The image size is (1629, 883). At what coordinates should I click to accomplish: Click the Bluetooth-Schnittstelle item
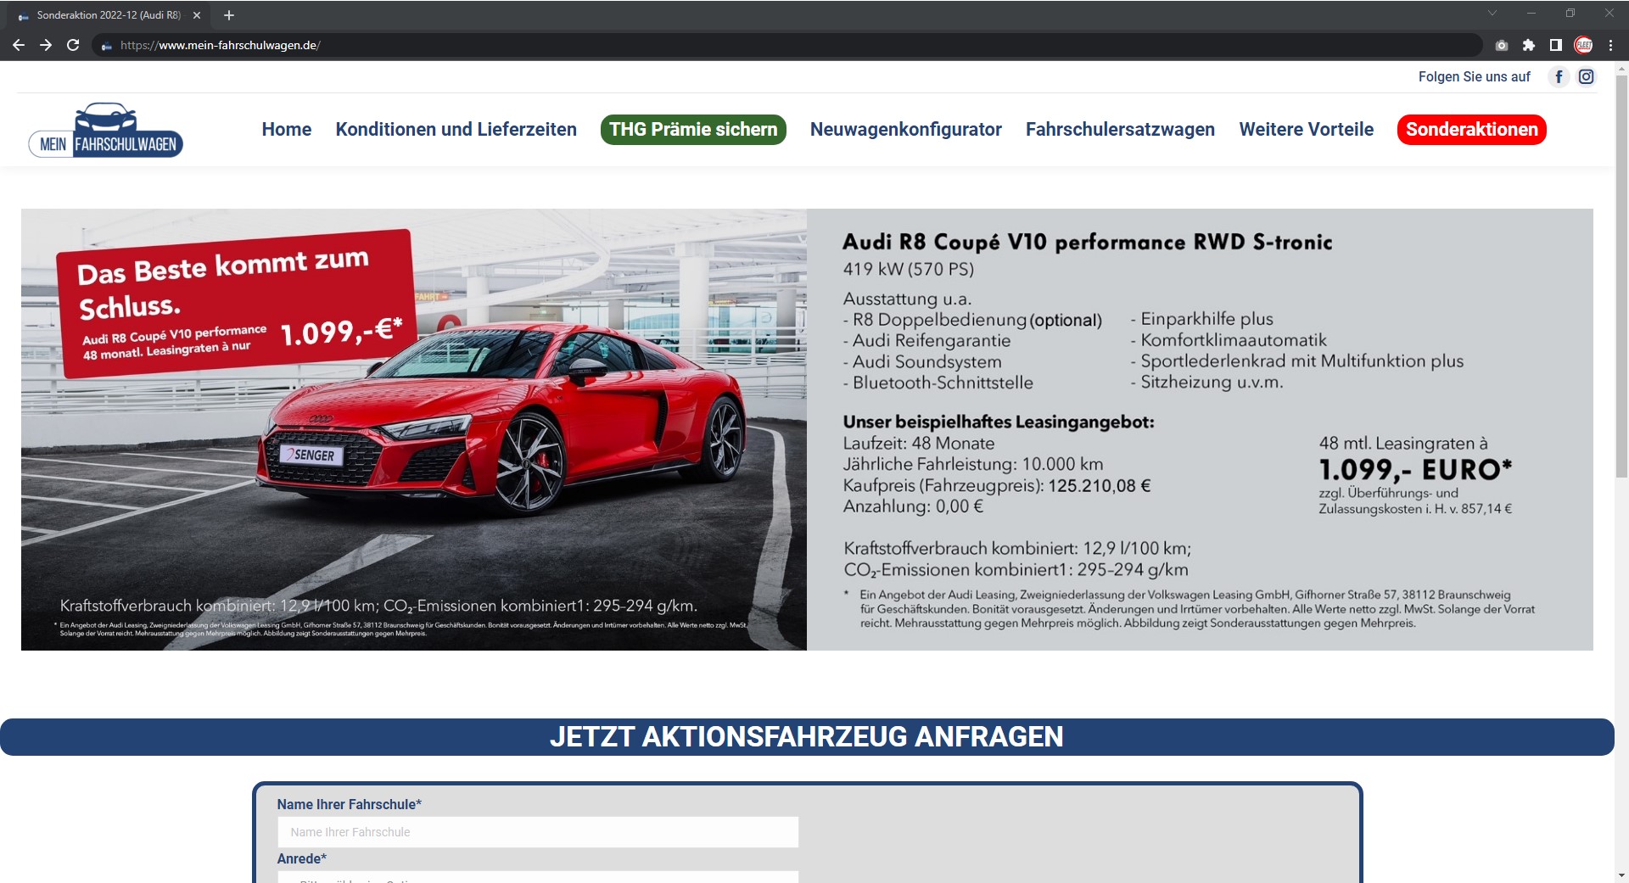(938, 383)
